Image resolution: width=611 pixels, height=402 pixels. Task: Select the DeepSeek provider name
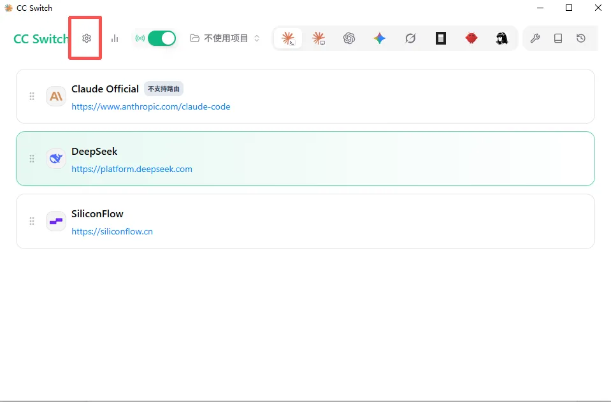click(94, 152)
